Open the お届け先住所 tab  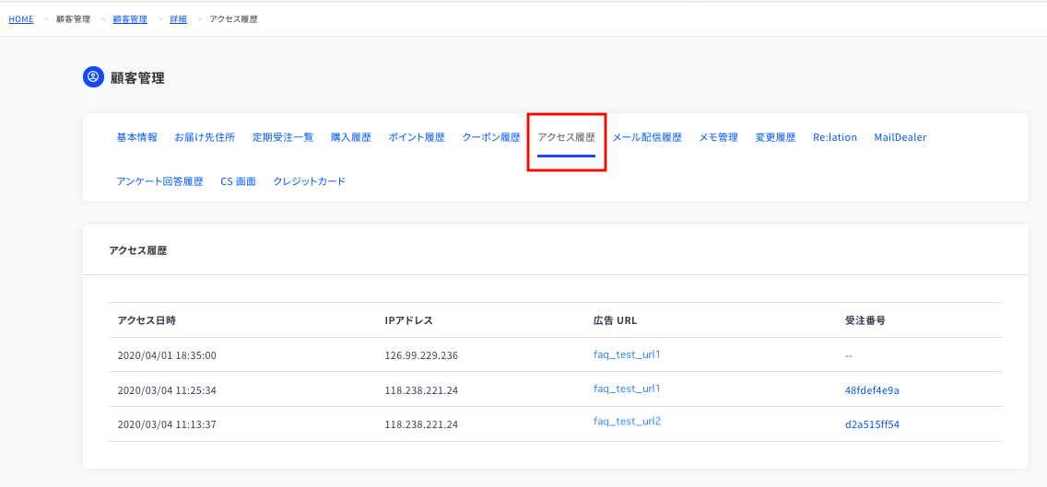coord(205,137)
